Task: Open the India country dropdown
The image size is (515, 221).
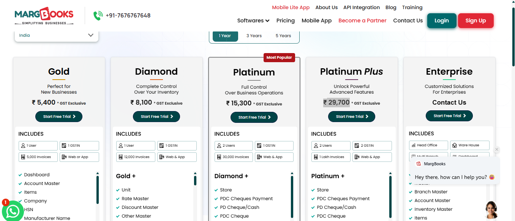Action: pos(56,35)
